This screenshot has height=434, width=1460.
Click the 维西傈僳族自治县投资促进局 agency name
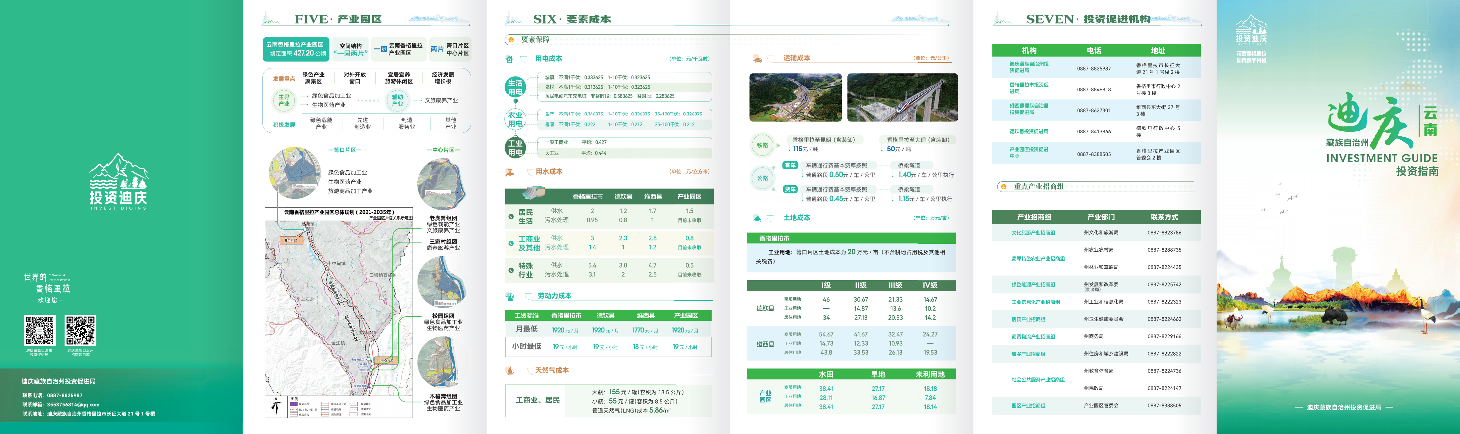(1029, 108)
